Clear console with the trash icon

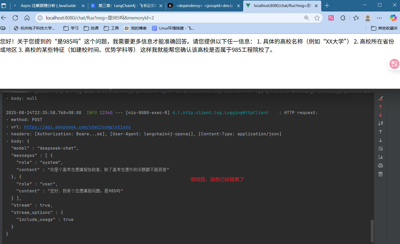coord(380,174)
